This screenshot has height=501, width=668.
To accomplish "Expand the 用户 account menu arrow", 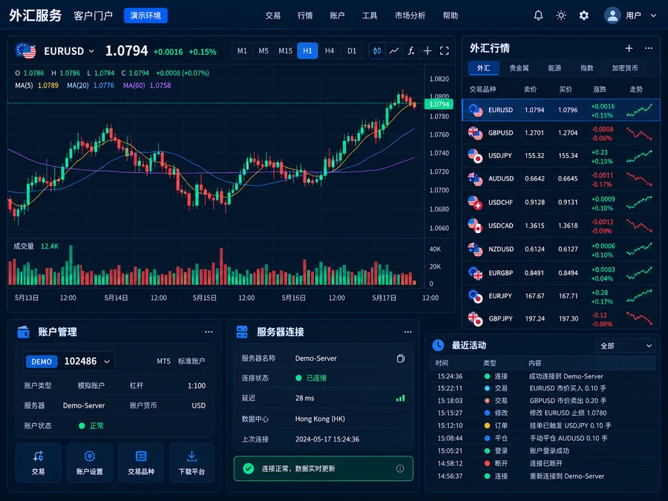I will pos(653,16).
